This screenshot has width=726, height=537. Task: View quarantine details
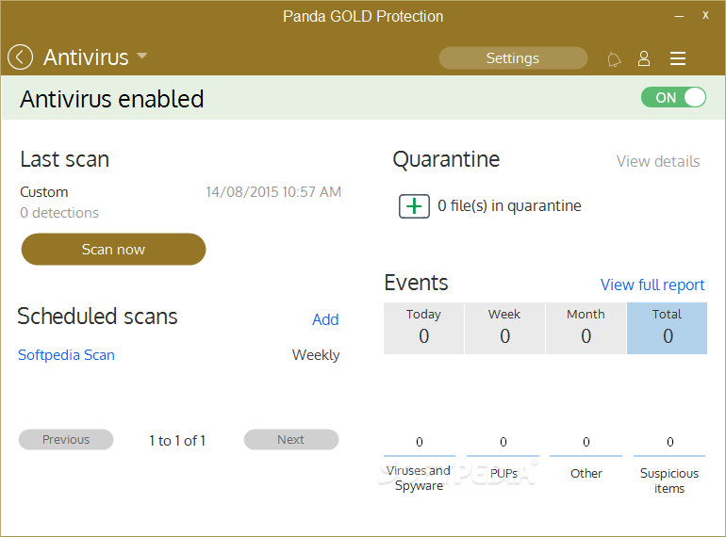pyautogui.click(x=657, y=161)
